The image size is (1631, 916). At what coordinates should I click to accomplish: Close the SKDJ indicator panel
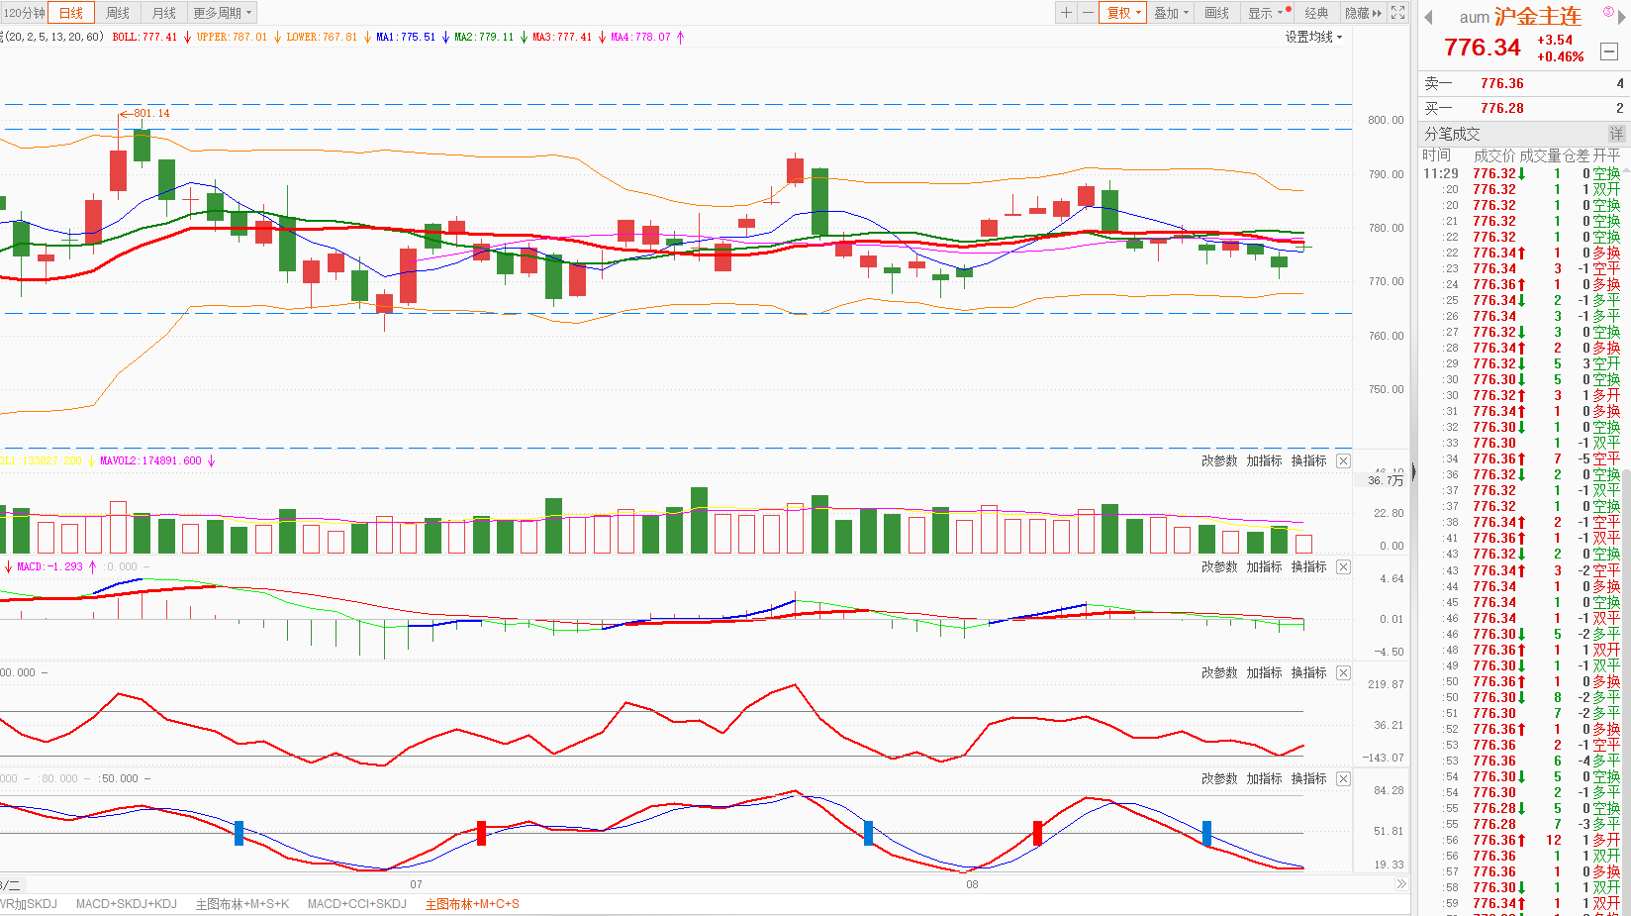1343,778
